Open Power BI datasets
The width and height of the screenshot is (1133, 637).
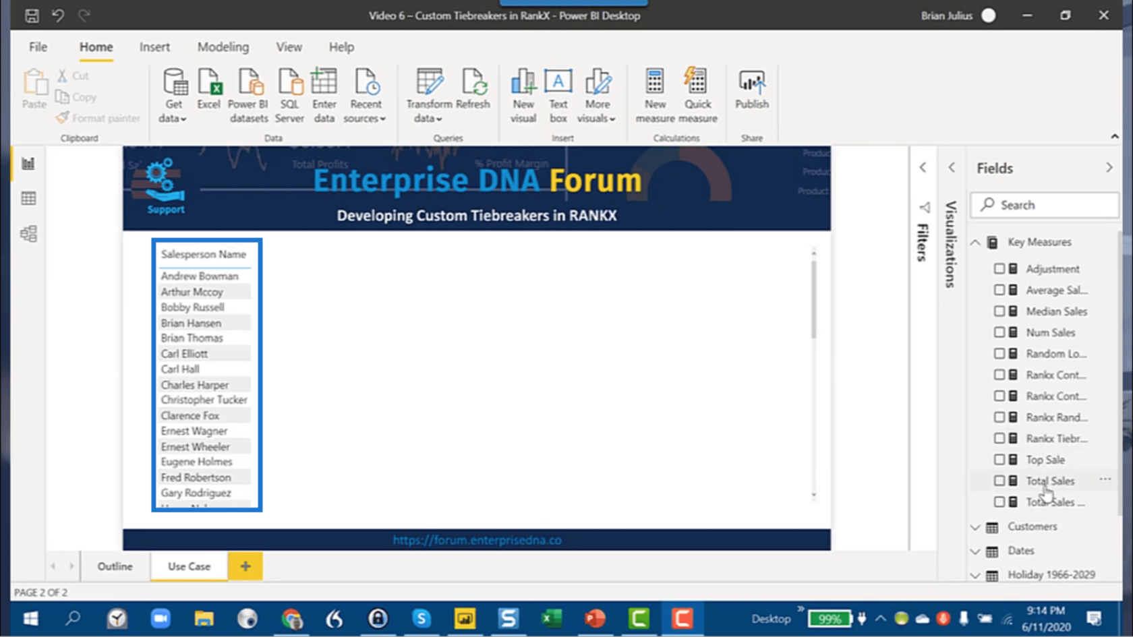249,96
